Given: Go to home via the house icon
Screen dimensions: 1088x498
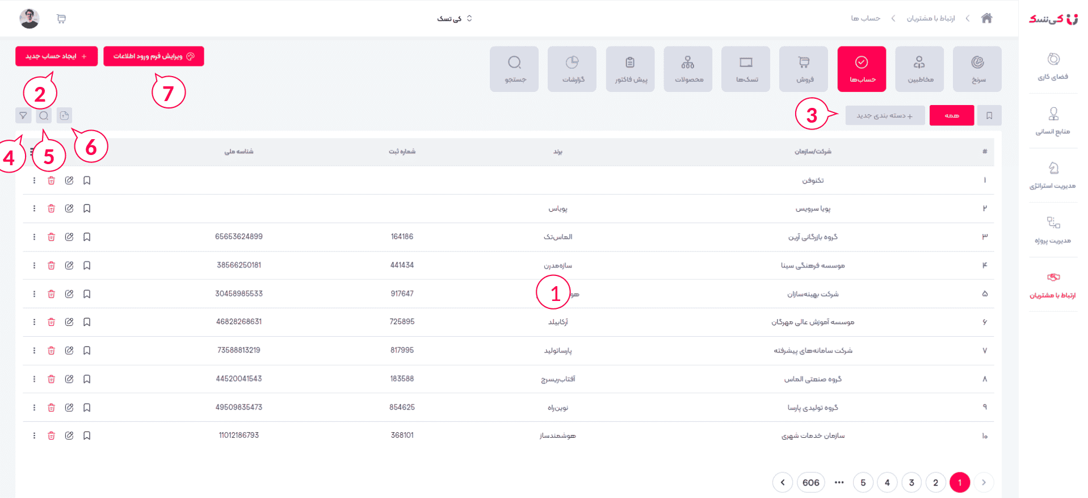Looking at the screenshot, I should tap(986, 18).
